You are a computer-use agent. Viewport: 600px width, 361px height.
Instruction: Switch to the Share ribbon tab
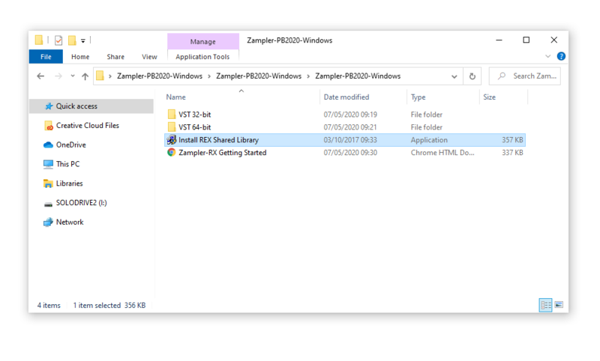[x=115, y=56]
